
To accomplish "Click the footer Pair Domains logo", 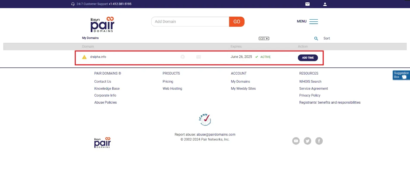I will point(102,143).
